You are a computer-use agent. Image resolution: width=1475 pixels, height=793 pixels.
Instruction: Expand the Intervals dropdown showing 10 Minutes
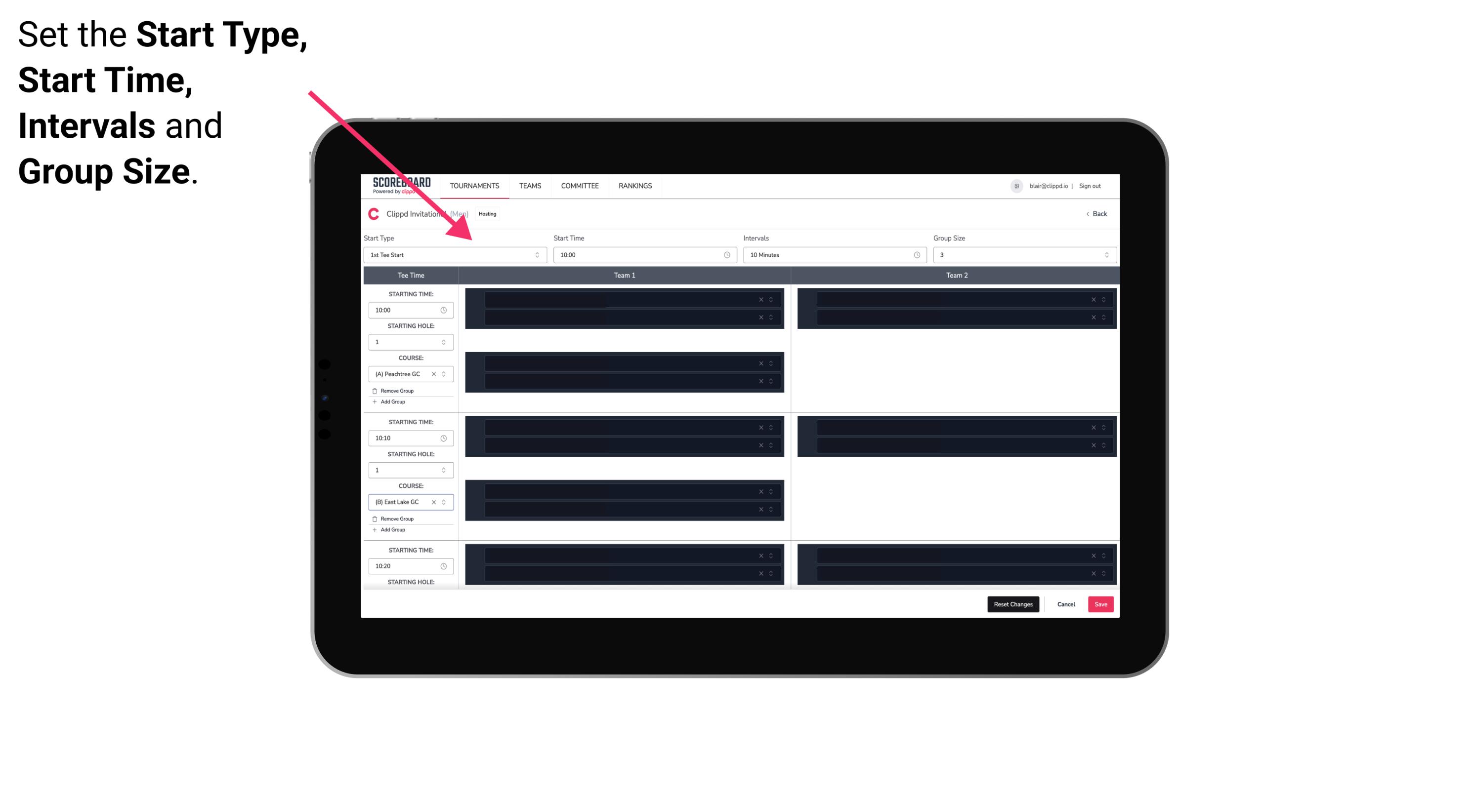(x=832, y=255)
